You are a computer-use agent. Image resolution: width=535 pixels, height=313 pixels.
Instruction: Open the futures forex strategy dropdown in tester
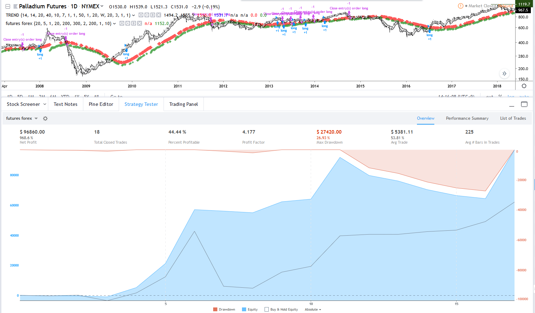(x=22, y=118)
